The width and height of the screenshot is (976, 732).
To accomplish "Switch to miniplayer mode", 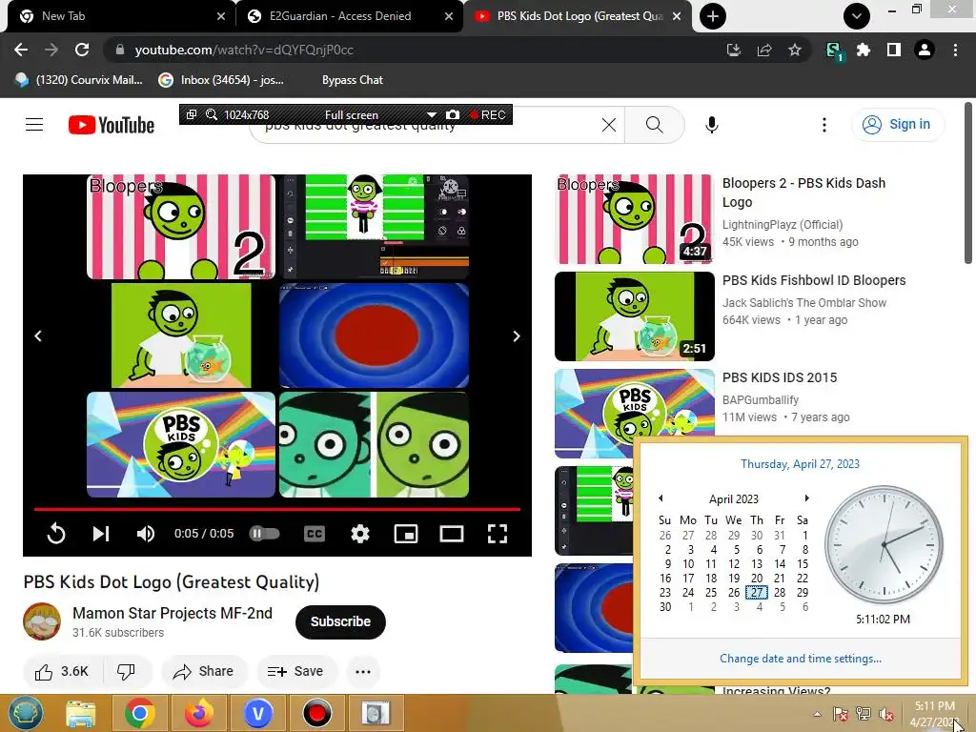I will click(406, 534).
